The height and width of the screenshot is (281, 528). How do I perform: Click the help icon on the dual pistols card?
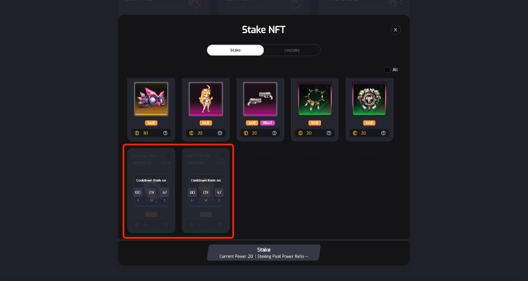275,133
